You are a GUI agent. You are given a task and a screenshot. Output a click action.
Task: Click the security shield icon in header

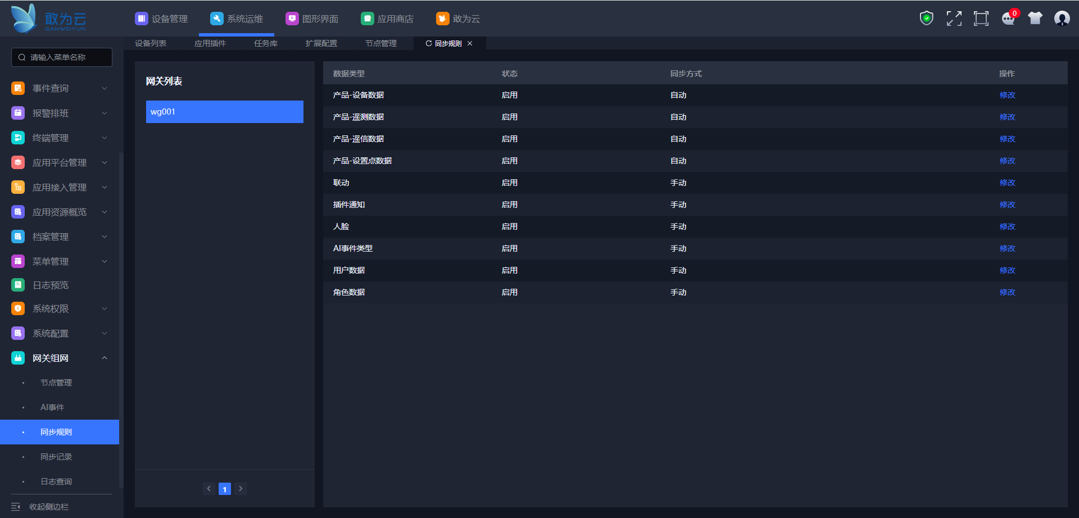coord(926,19)
